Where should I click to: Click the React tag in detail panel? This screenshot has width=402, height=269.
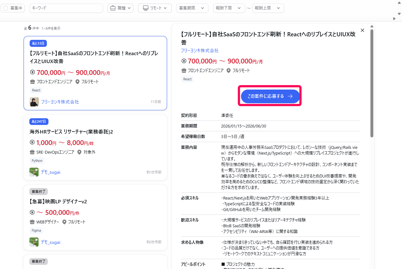187,79
